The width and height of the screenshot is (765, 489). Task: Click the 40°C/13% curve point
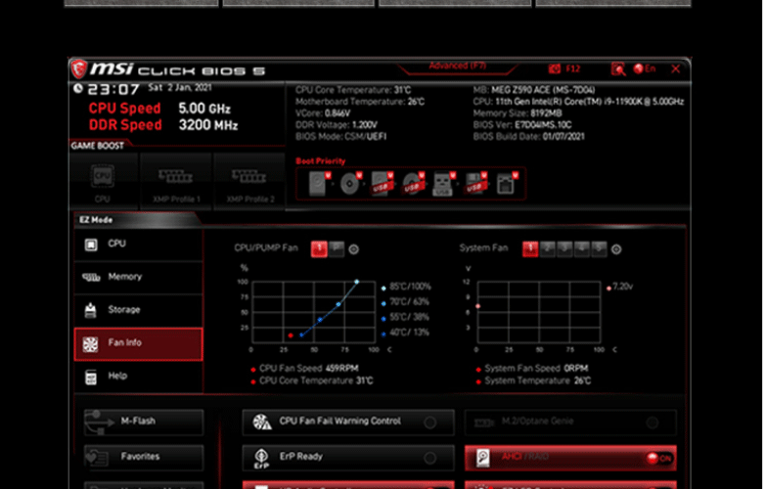(x=301, y=334)
